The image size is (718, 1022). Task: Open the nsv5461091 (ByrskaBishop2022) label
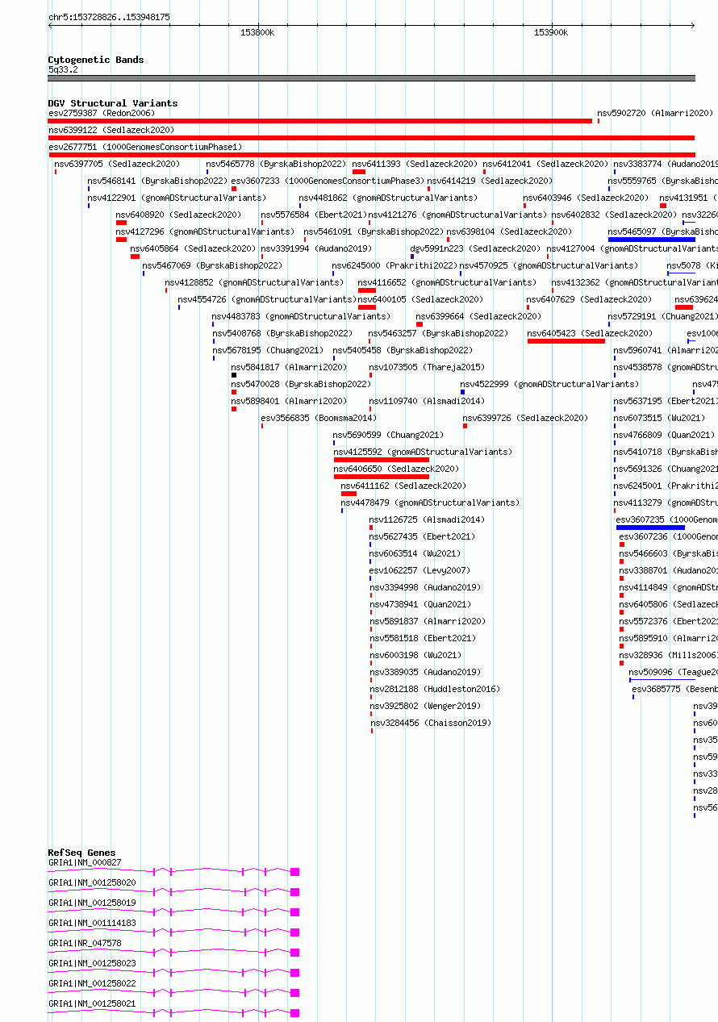pos(374,232)
